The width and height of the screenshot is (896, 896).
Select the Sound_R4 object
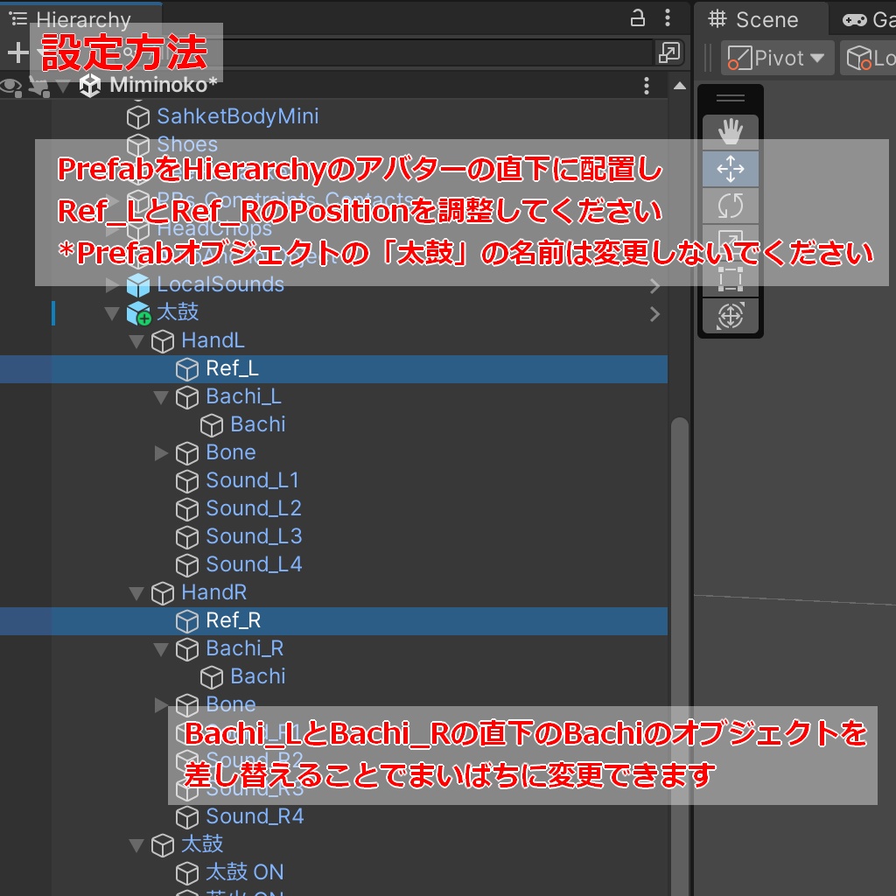click(x=255, y=816)
